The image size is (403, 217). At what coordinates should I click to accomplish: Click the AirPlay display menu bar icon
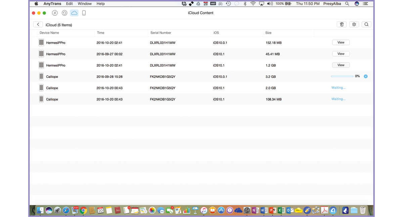(x=261, y=4)
